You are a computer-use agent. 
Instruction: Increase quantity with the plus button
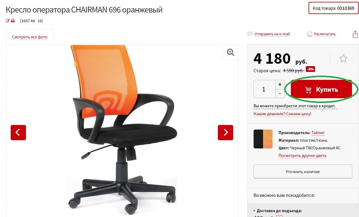[x=280, y=84]
